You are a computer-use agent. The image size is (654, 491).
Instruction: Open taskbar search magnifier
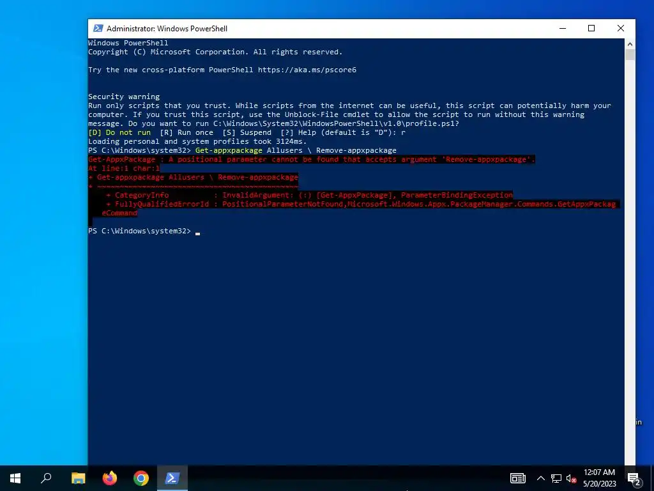coord(46,478)
